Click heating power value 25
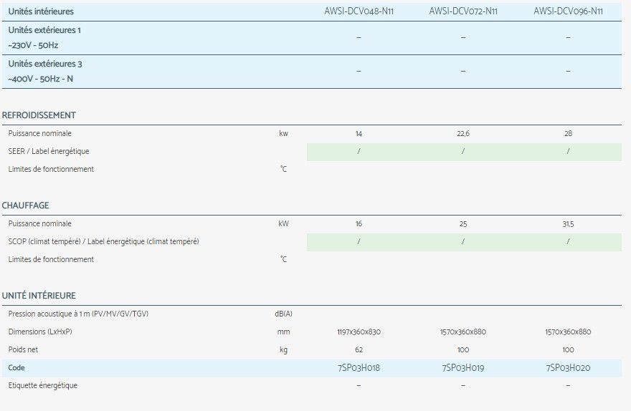 (x=463, y=224)
